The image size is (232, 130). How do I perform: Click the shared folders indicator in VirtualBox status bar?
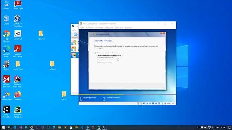(150, 103)
